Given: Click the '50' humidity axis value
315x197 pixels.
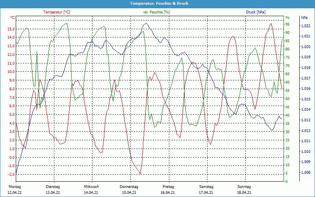Looking at the screenshot, I should click(x=287, y=99).
